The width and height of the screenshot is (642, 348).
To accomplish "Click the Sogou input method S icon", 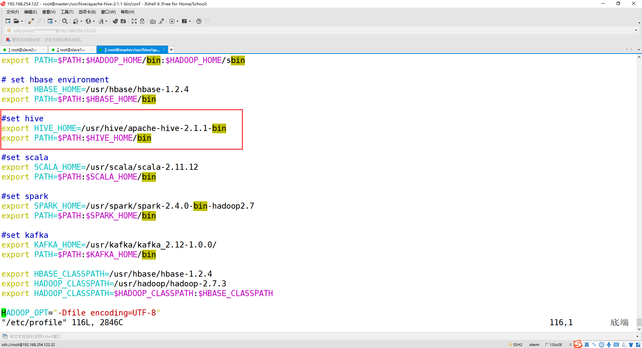I will [578, 344].
